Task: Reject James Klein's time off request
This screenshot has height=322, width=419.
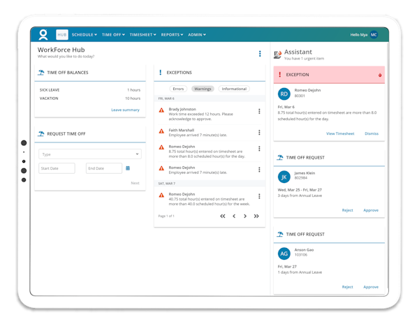Action: coord(347,210)
